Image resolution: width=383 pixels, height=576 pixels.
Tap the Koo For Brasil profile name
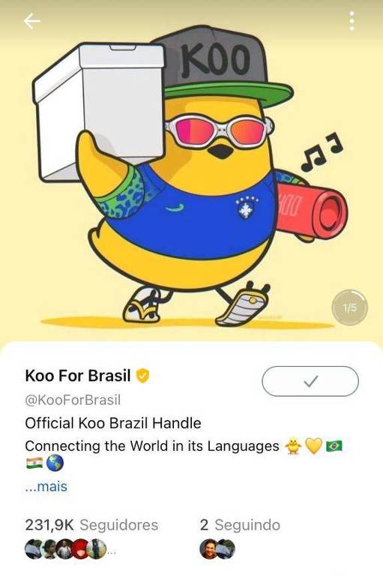tap(78, 376)
